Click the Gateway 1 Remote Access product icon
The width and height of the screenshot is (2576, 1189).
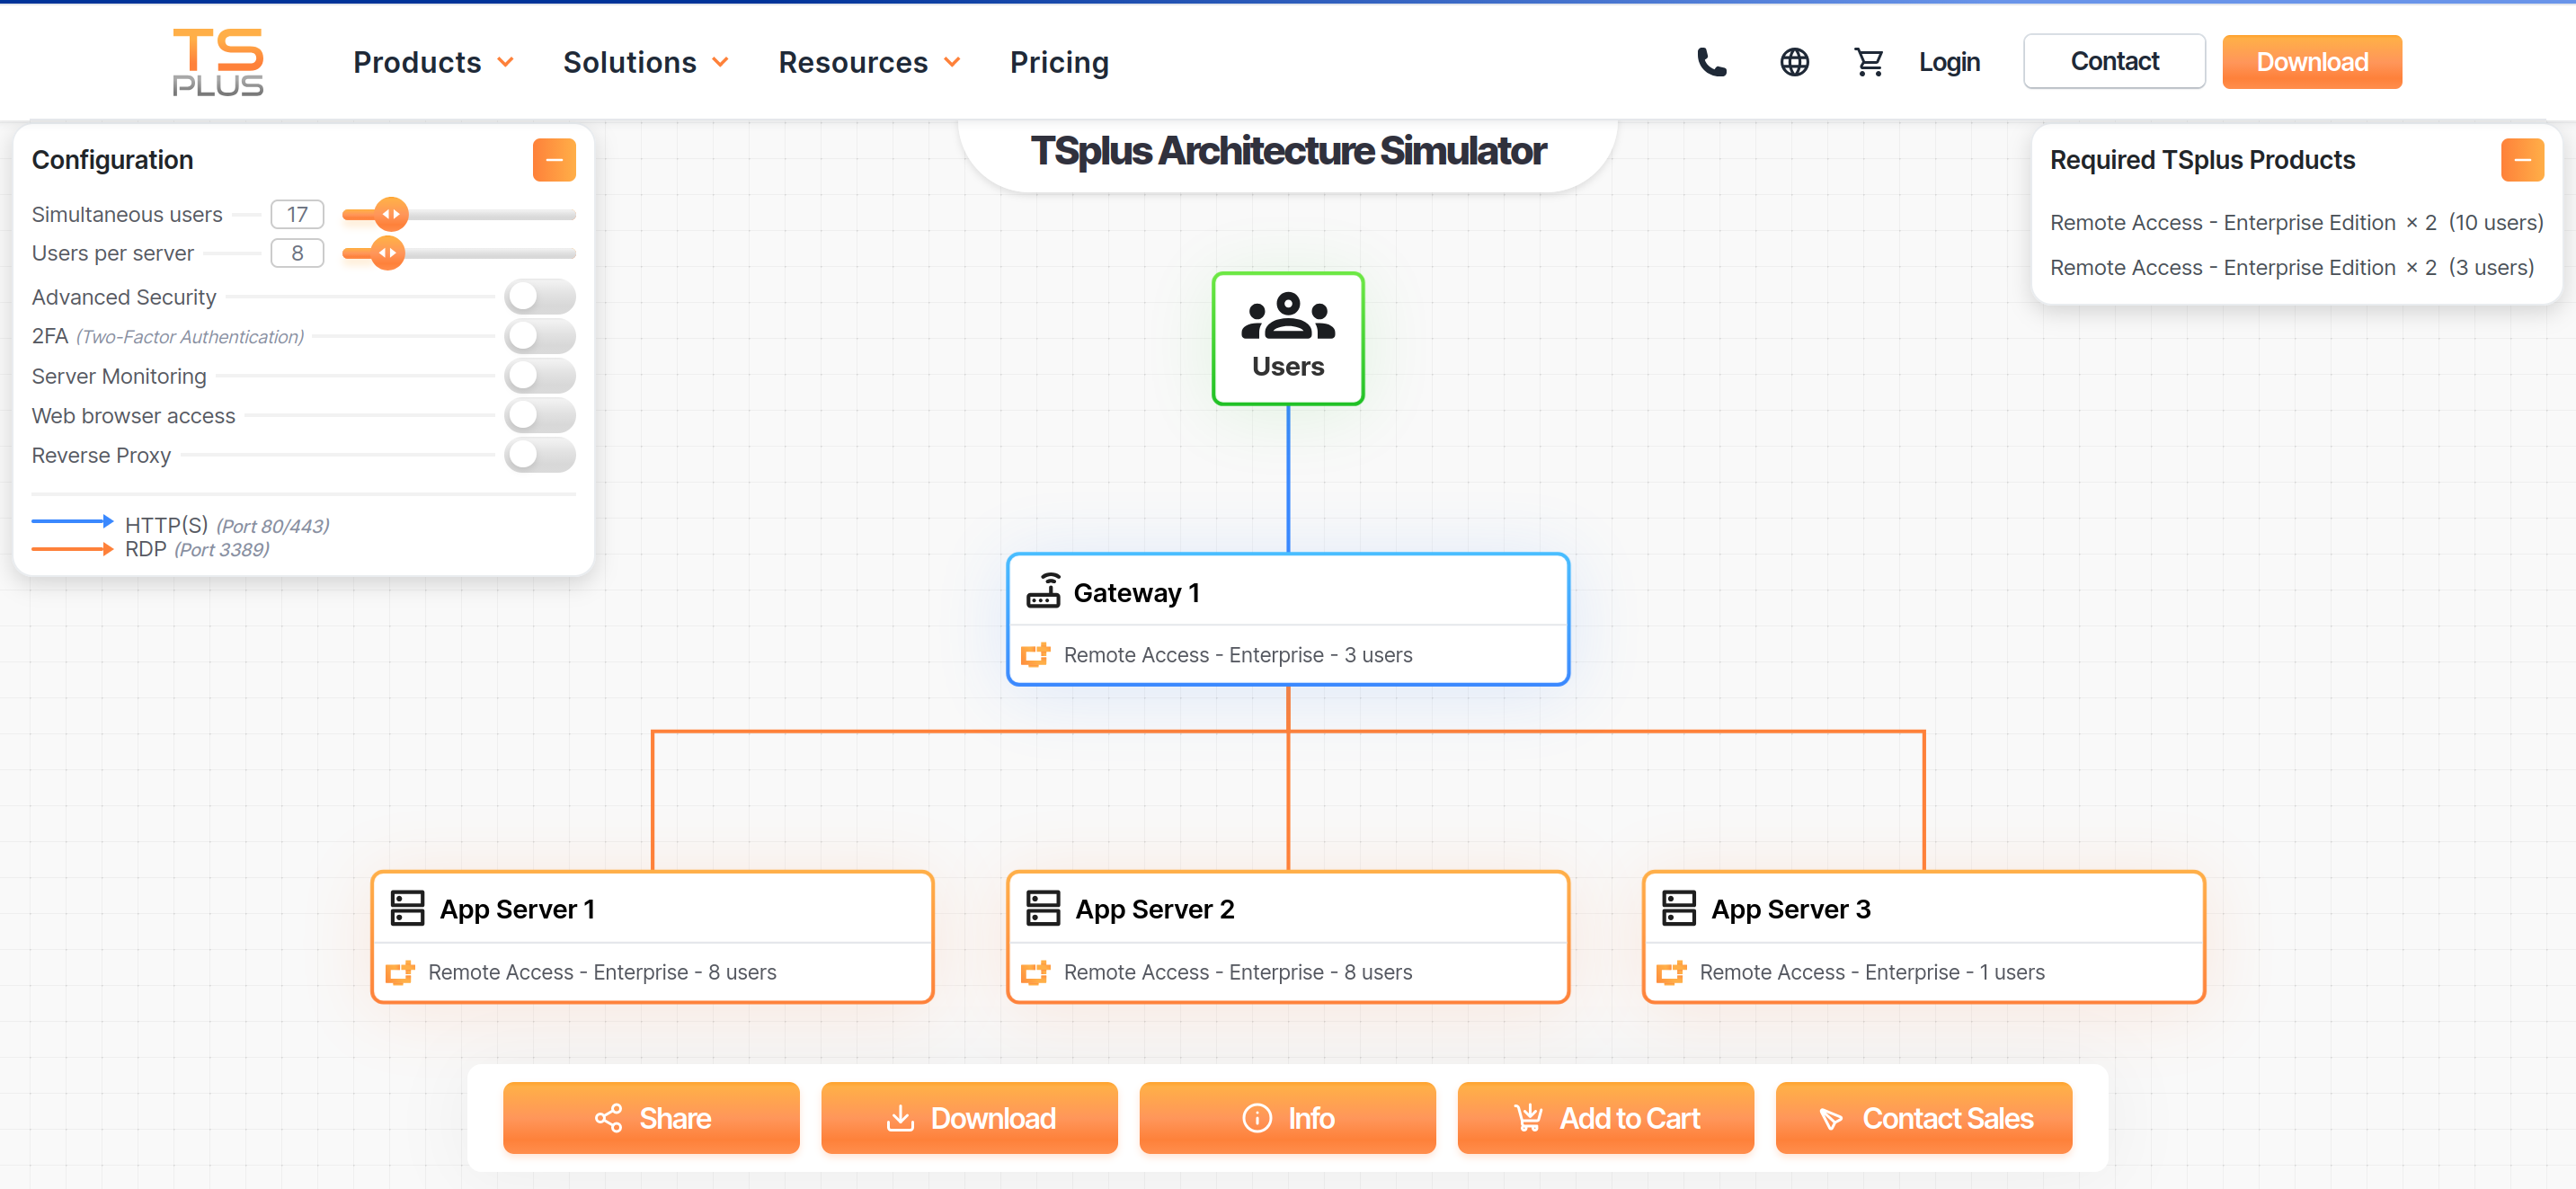[1036, 655]
